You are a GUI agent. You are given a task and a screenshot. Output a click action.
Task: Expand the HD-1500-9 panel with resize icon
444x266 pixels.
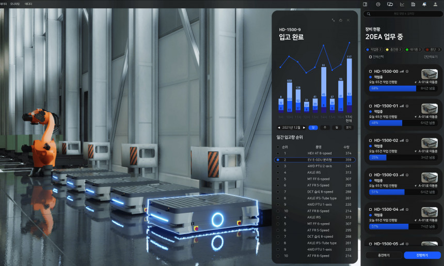(333, 20)
